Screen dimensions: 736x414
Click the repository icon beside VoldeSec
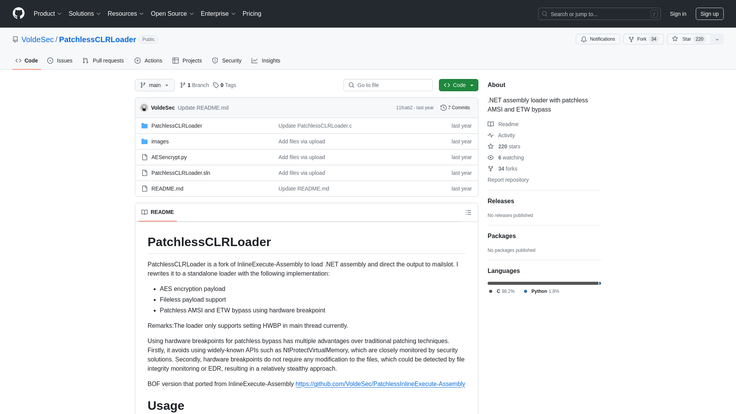tap(15, 39)
